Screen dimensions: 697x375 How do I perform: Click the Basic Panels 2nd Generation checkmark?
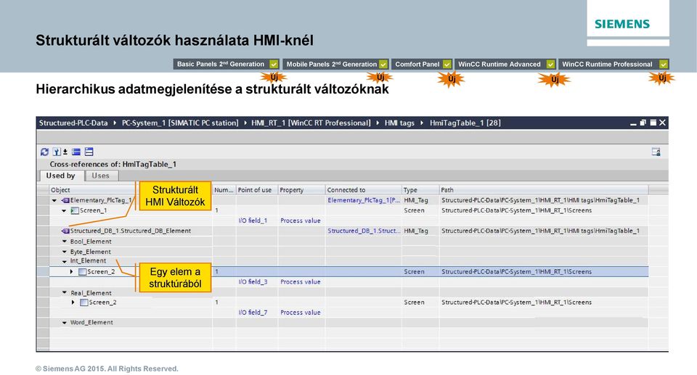[x=274, y=65]
